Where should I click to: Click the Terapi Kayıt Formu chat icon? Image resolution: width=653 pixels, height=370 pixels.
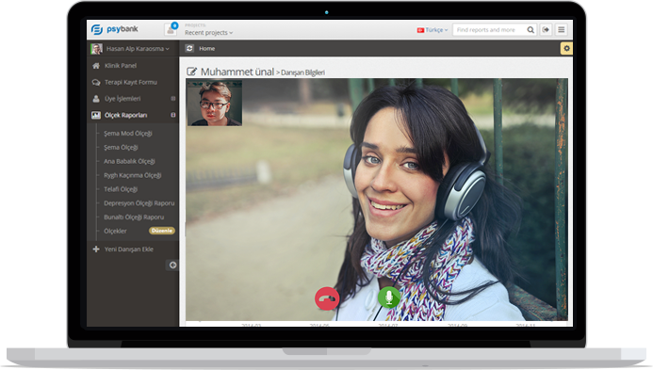[96, 83]
